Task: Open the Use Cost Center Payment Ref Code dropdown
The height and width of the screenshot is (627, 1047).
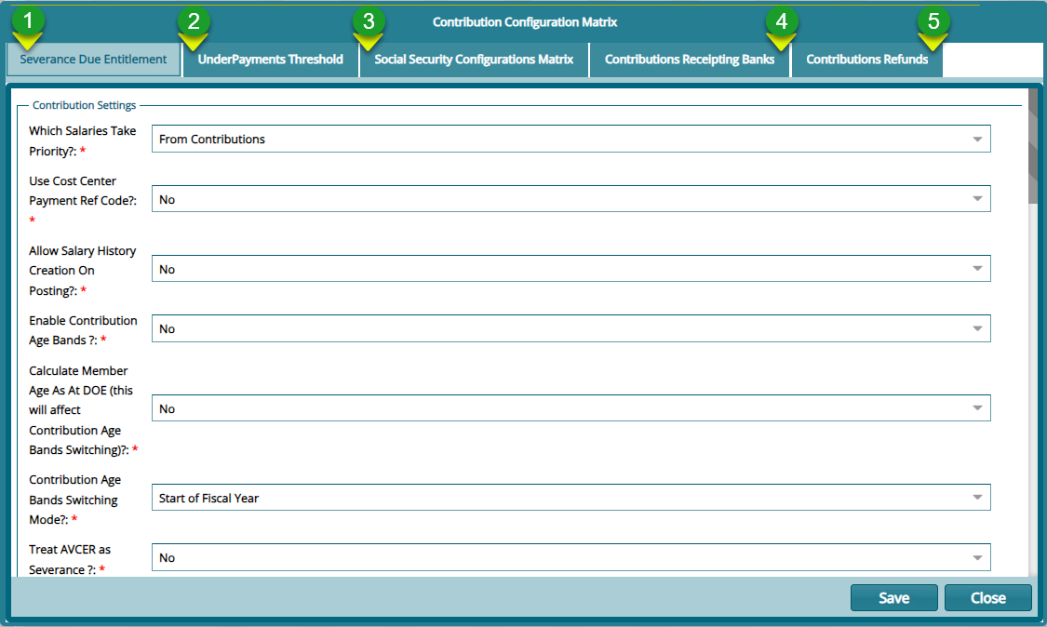Action: click(977, 198)
